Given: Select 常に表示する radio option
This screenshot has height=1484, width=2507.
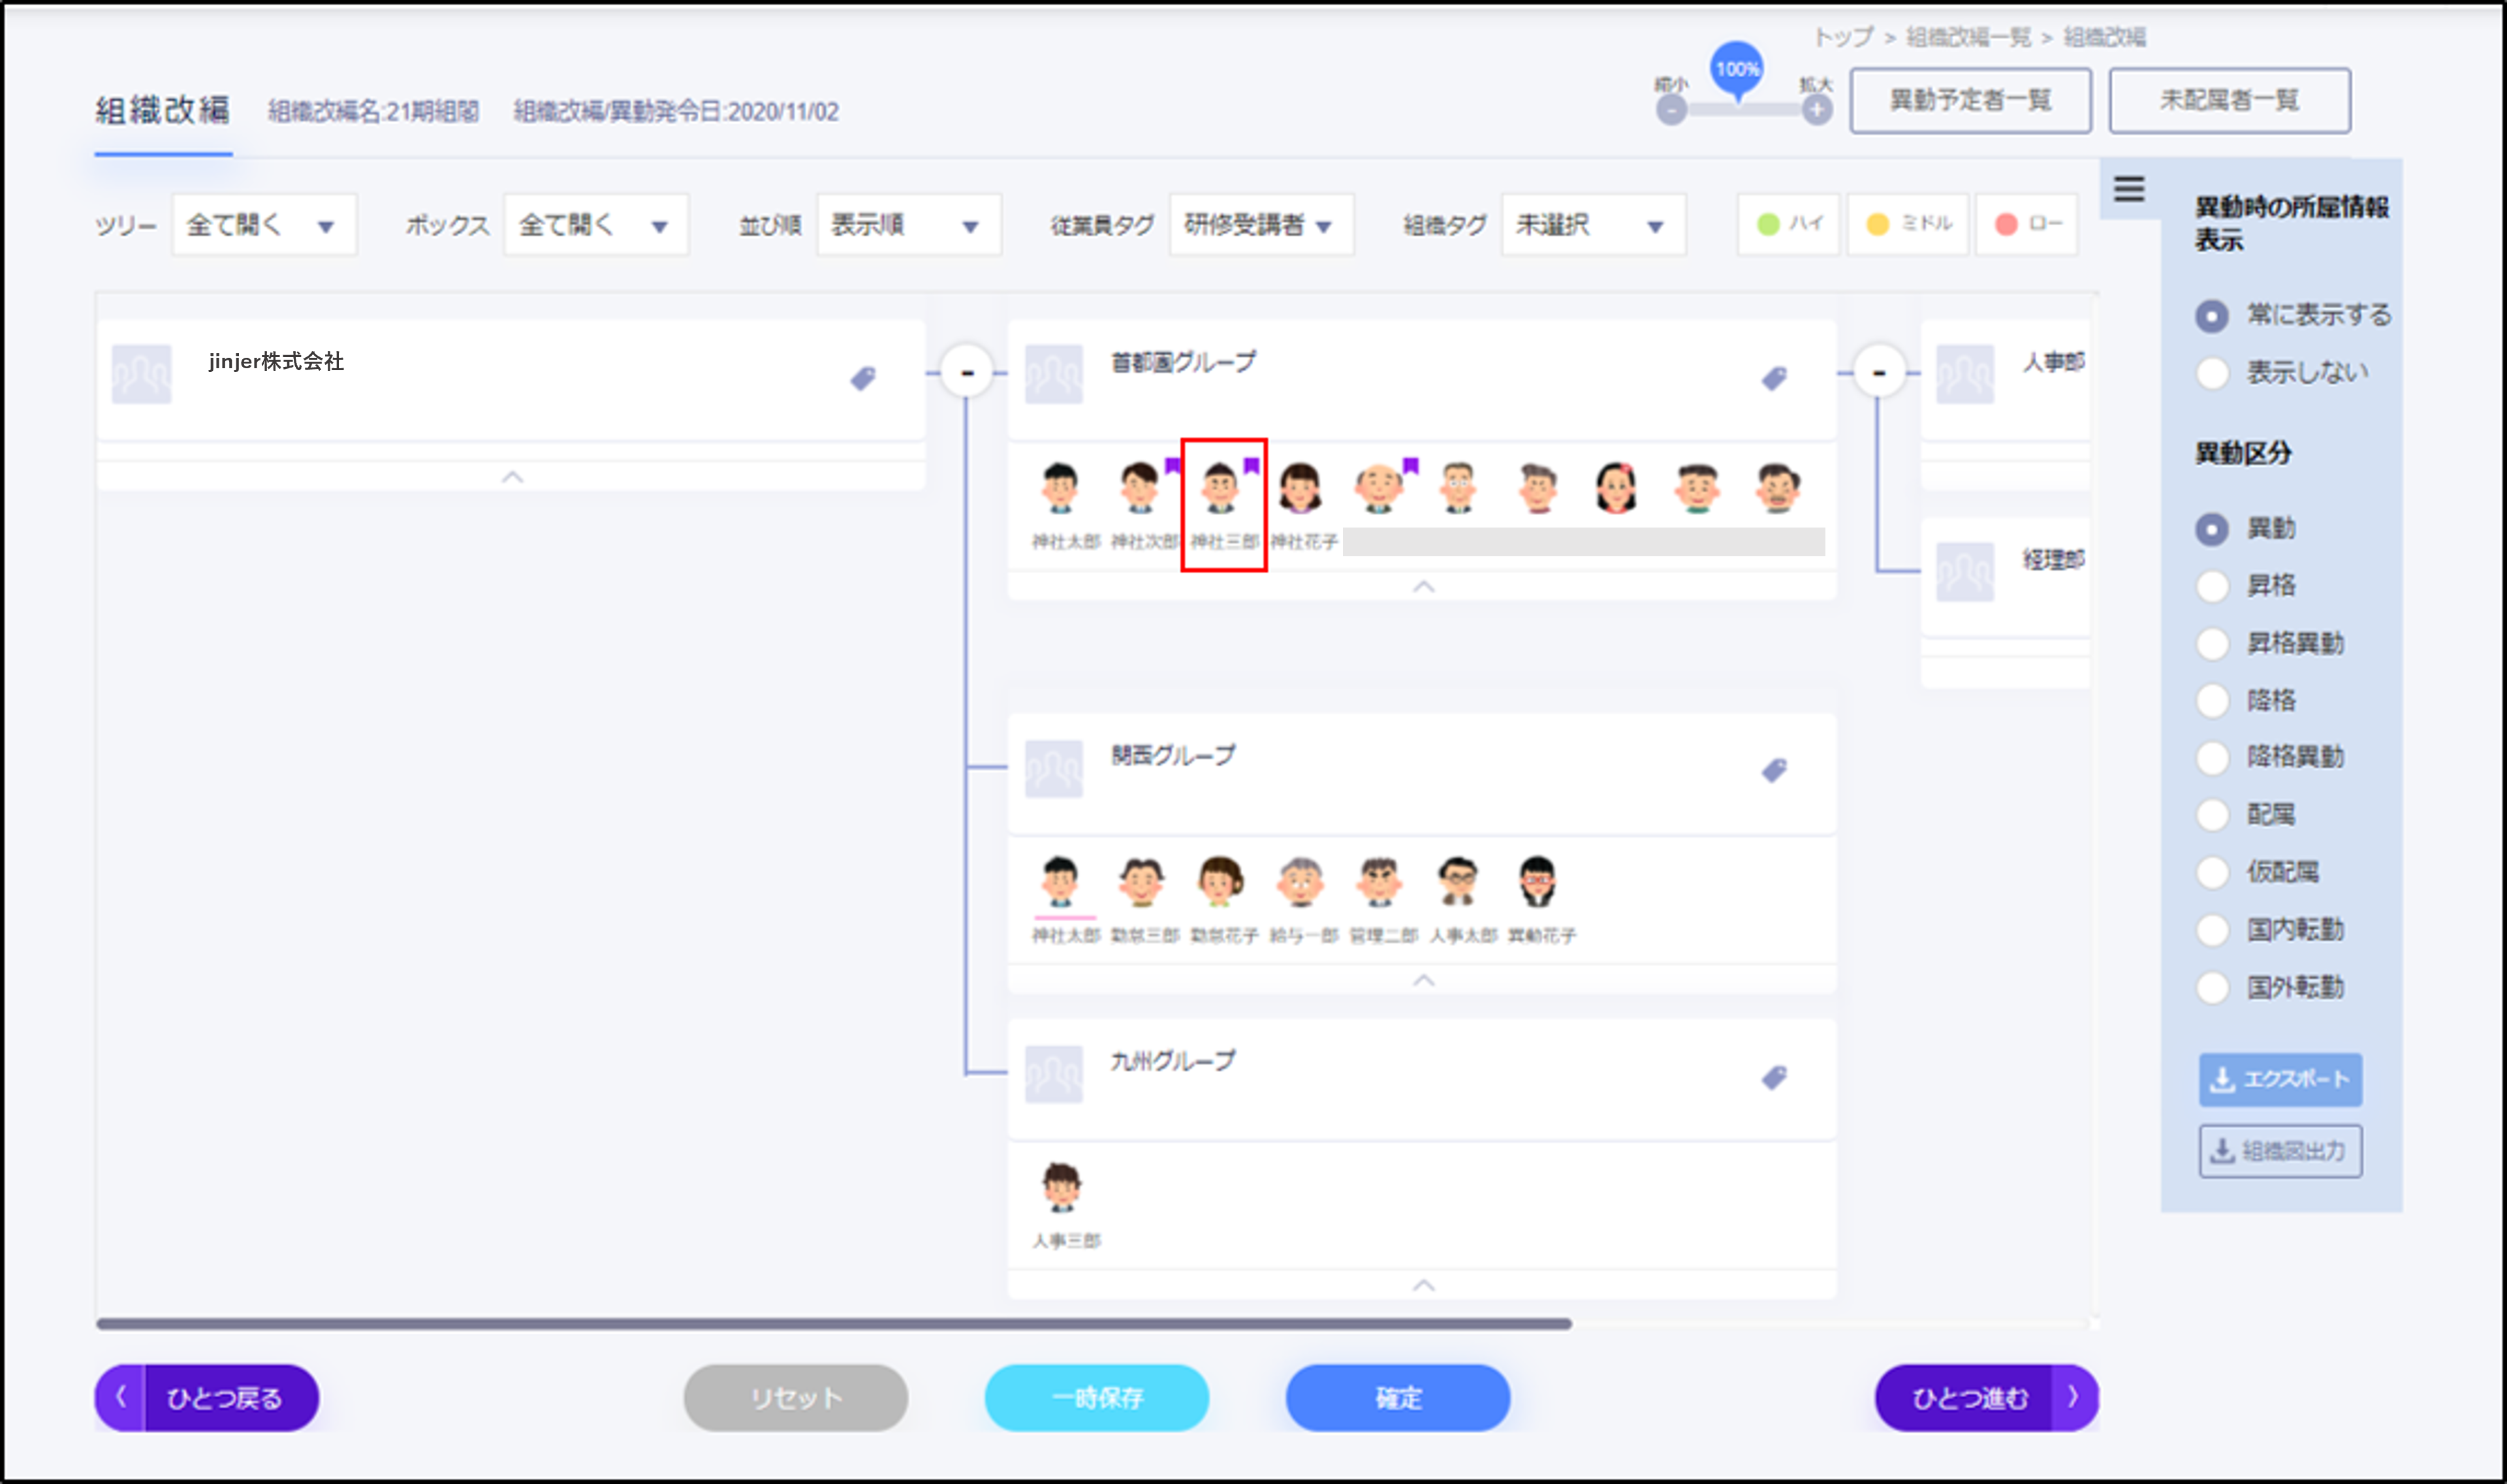Looking at the screenshot, I should click(2212, 316).
